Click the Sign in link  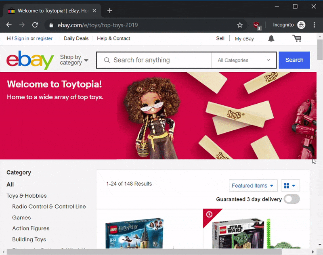pos(21,38)
